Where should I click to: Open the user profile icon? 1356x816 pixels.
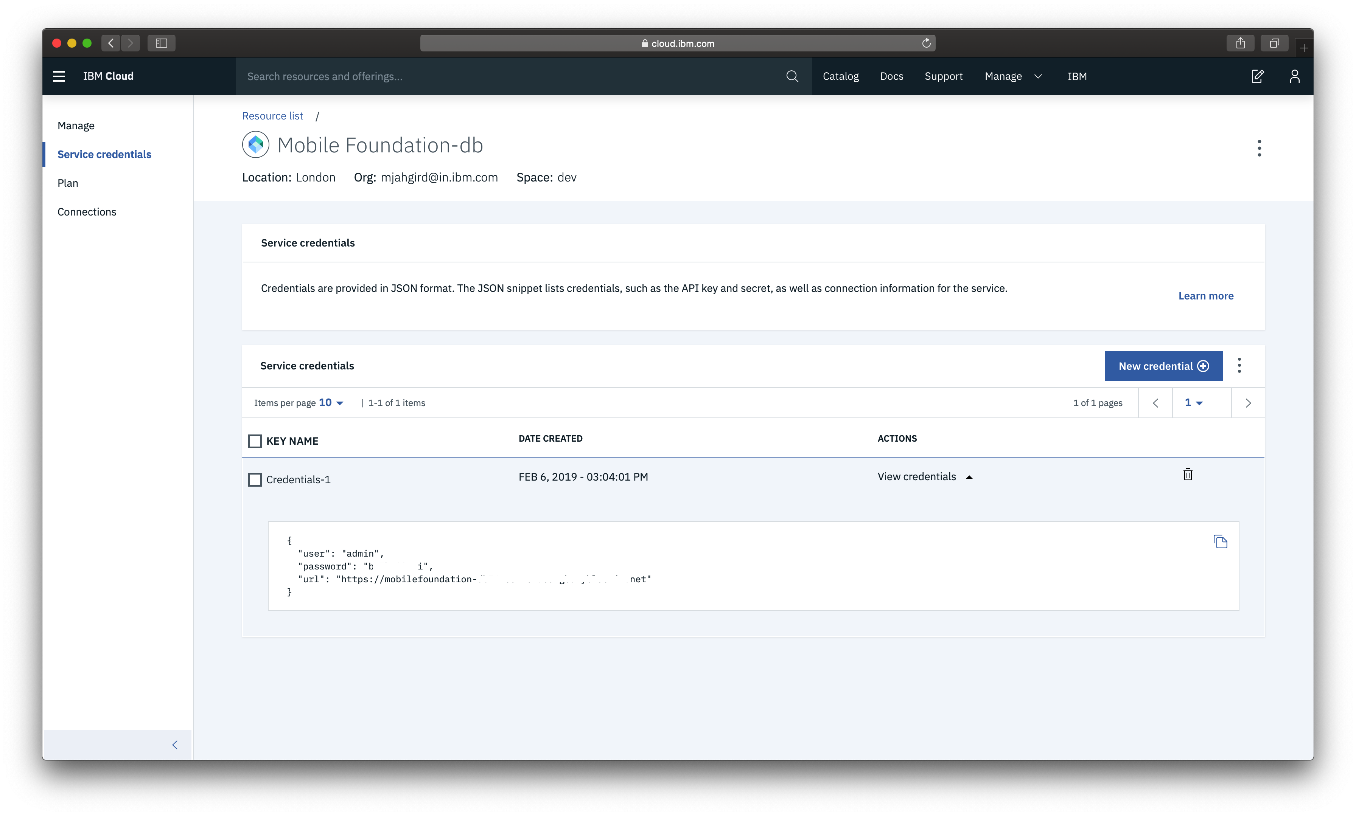[x=1294, y=76]
